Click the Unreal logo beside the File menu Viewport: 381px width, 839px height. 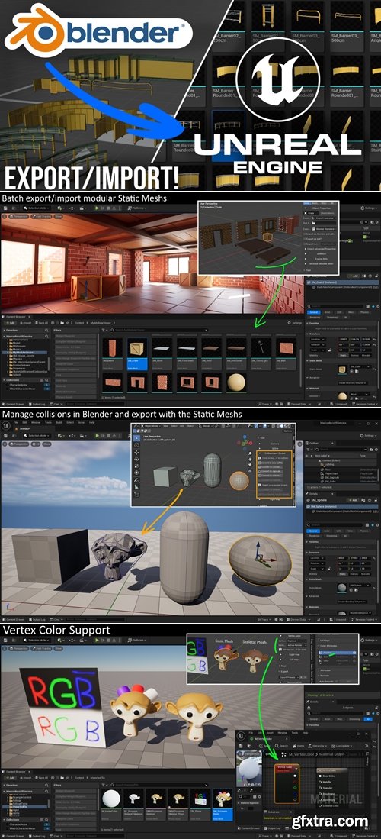6,425
